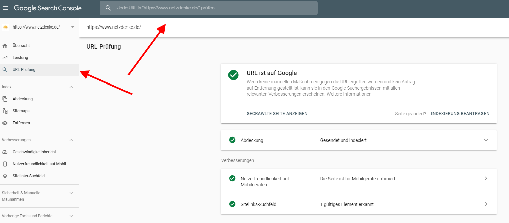
Task: Expand Sicherheit & Manuelle Maßnahmen section
Action: pyautogui.click(x=71, y=193)
